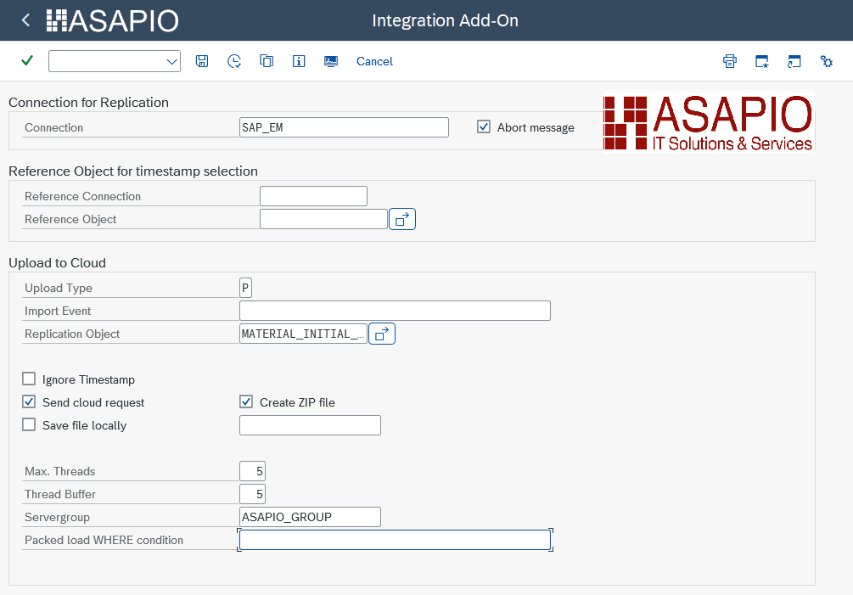This screenshot has height=595, width=853.
Task: Click the Connection for Replication heading
Action: point(88,102)
